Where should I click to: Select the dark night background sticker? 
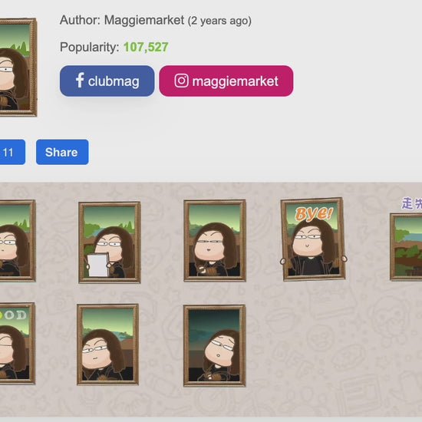215,345
